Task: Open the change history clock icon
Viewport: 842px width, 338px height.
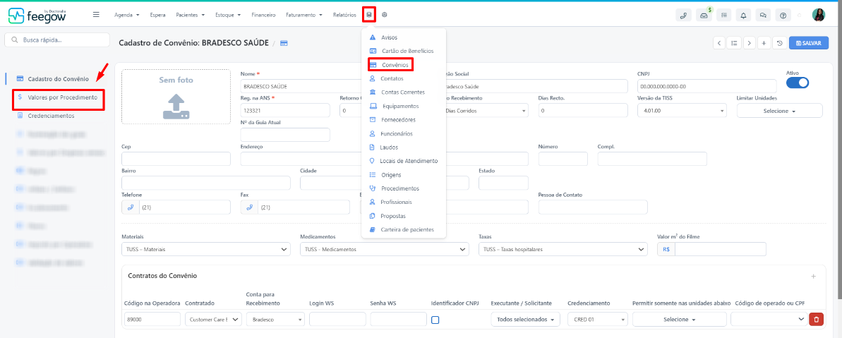Action: coord(779,43)
